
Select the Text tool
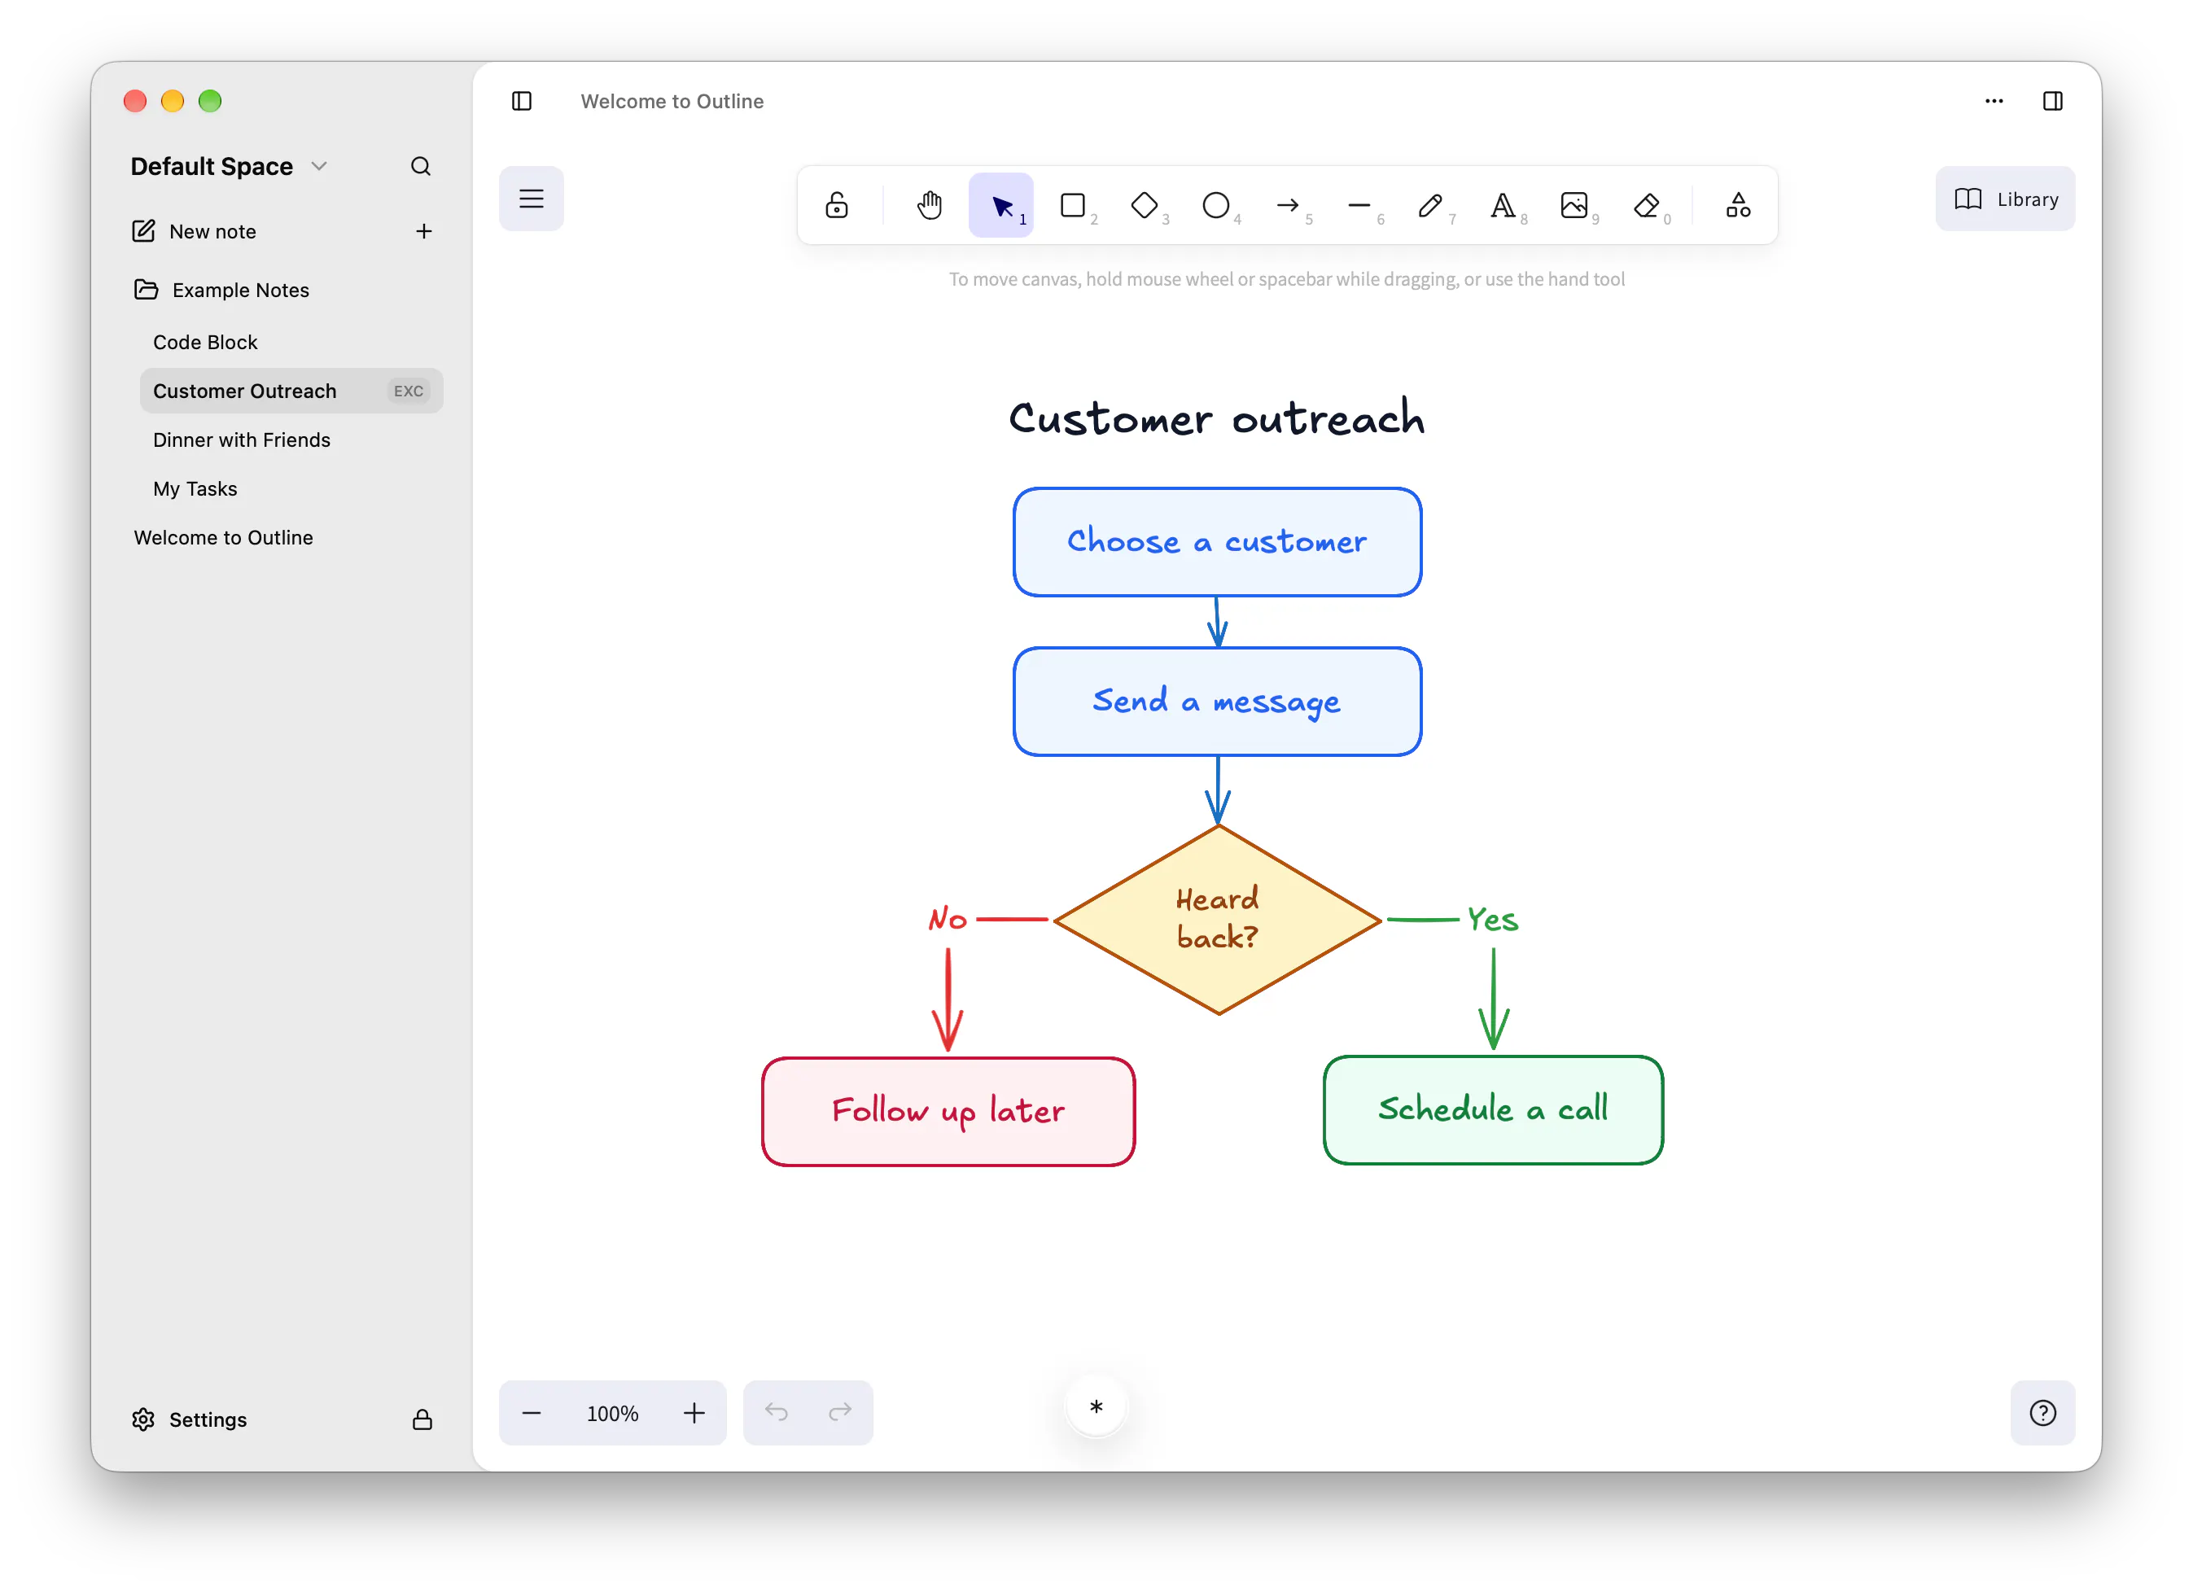pyautogui.click(x=1502, y=205)
